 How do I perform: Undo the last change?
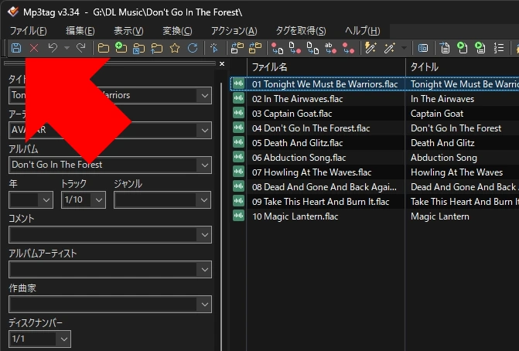click(53, 48)
